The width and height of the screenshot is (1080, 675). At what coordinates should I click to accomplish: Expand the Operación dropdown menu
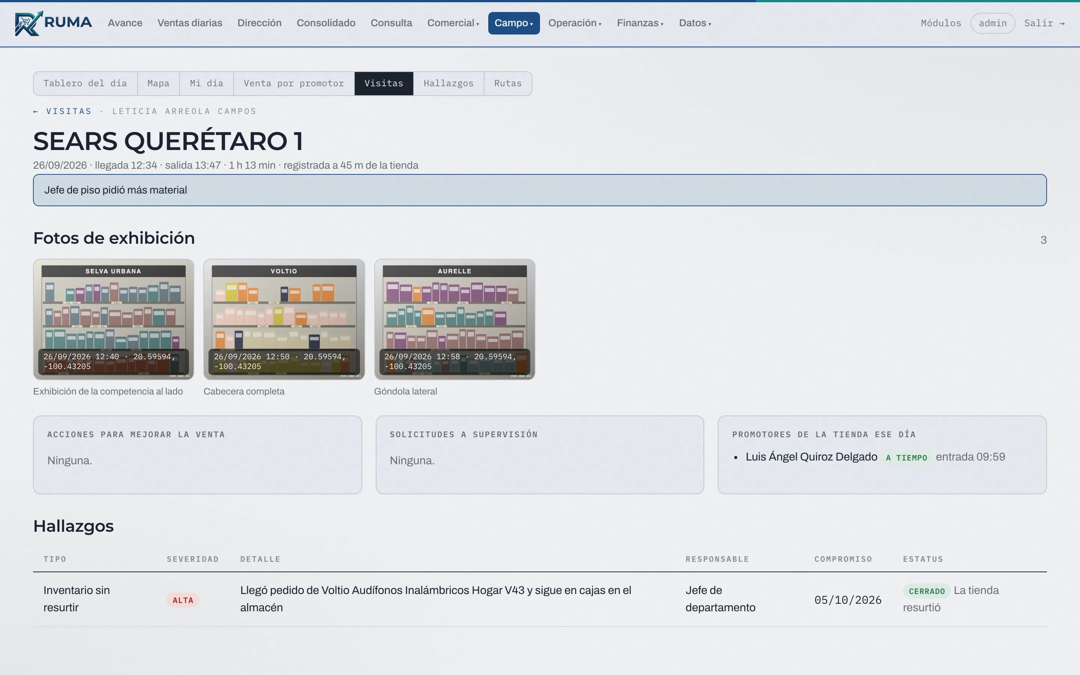tap(575, 23)
